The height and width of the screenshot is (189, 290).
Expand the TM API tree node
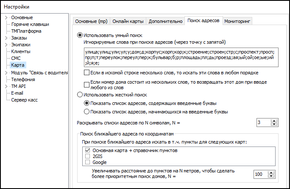6,86
